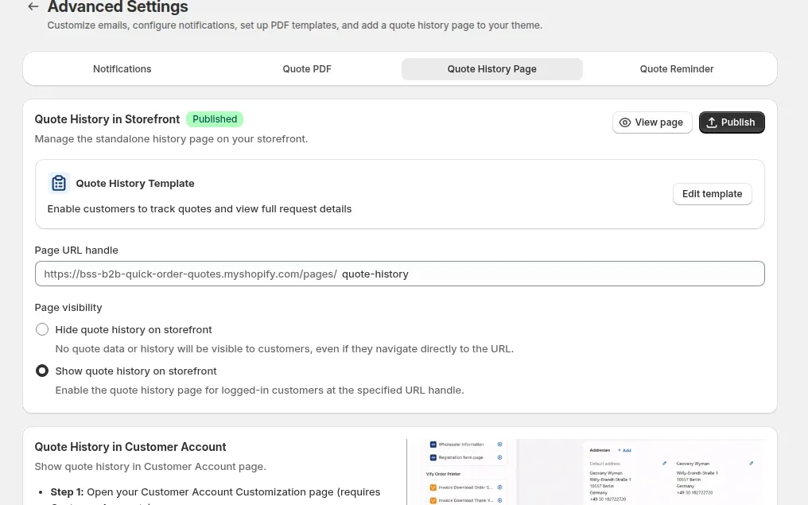
Task: Click the Edit template button
Action: (712, 194)
